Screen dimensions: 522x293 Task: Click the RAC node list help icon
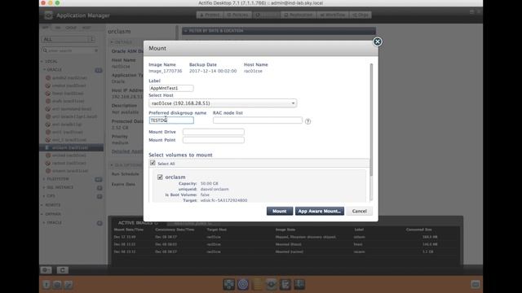pyautogui.click(x=308, y=121)
